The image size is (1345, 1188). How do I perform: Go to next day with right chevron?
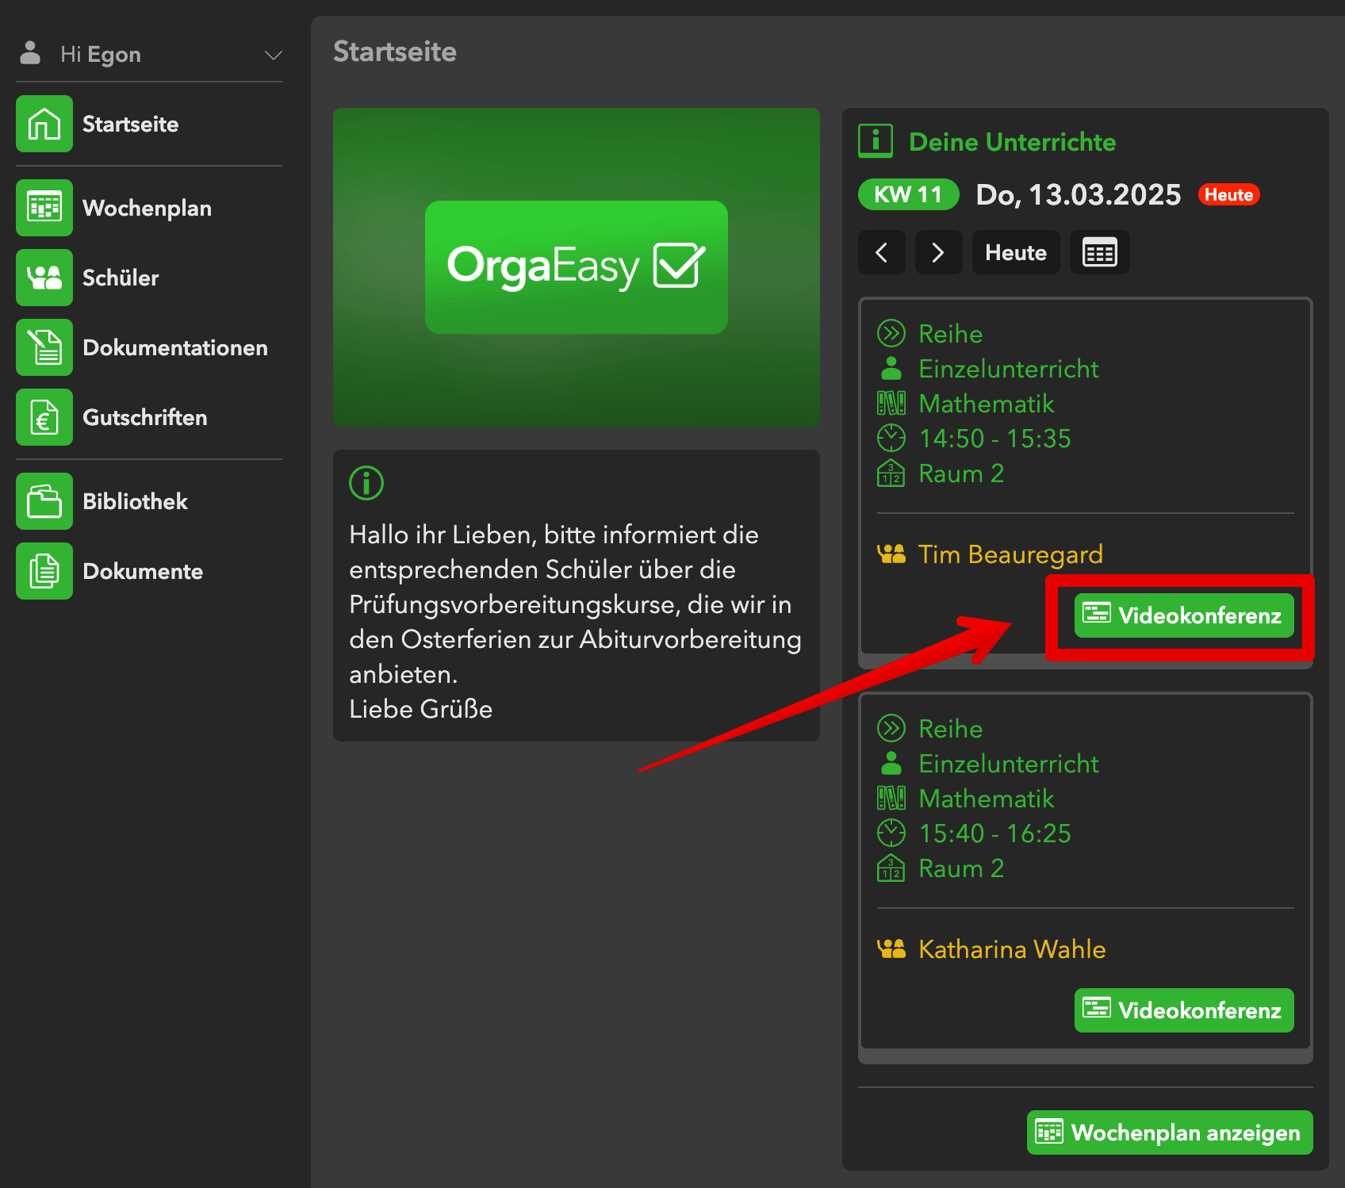click(938, 253)
